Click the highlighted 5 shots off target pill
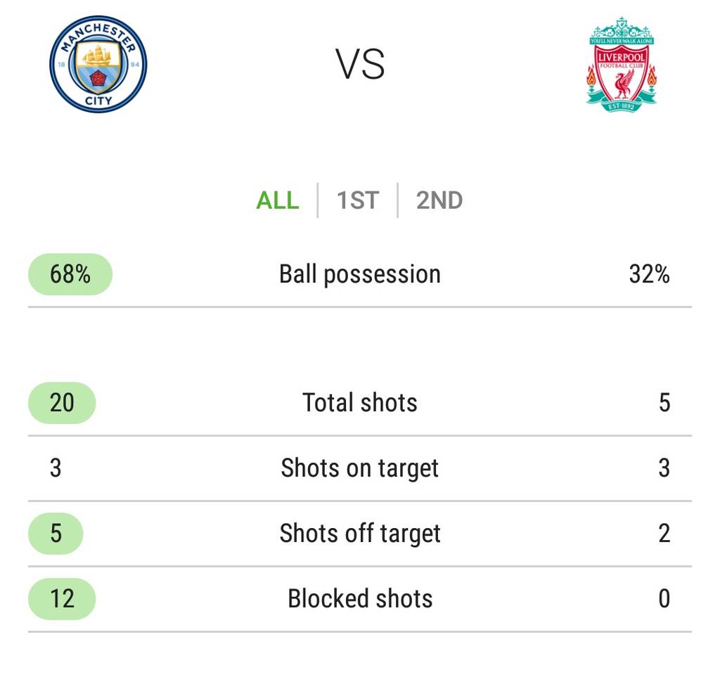The width and height of the screenshot is (720, 694). point(56,534)
